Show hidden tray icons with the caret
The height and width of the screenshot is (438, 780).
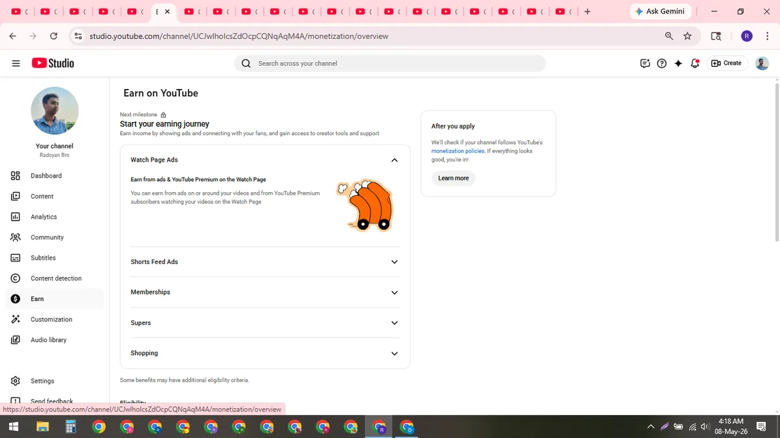[651, 427]
